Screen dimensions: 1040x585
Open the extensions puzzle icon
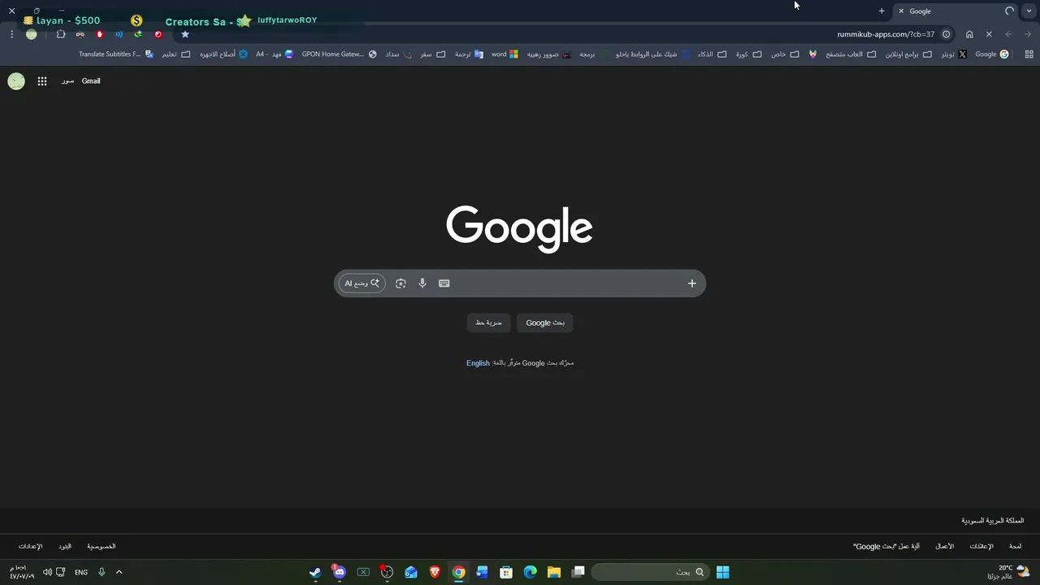coord(61,34)
